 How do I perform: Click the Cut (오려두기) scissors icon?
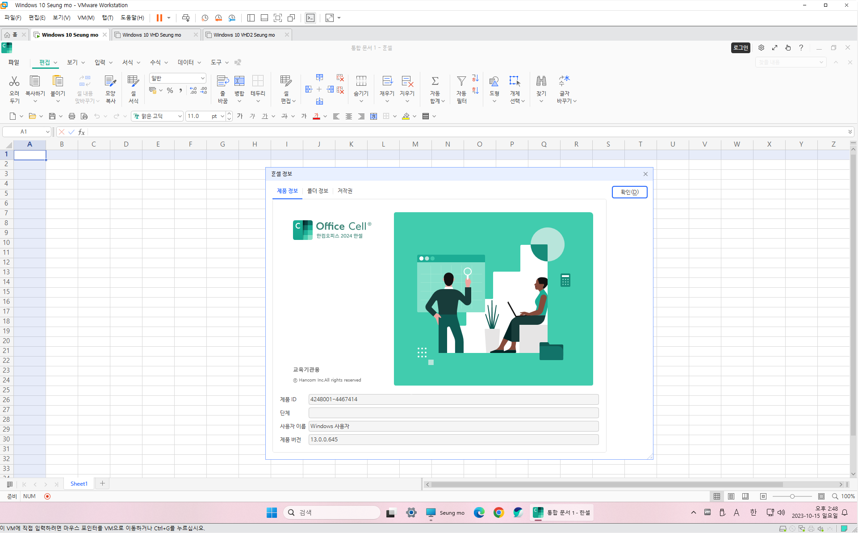click(14, 81)
